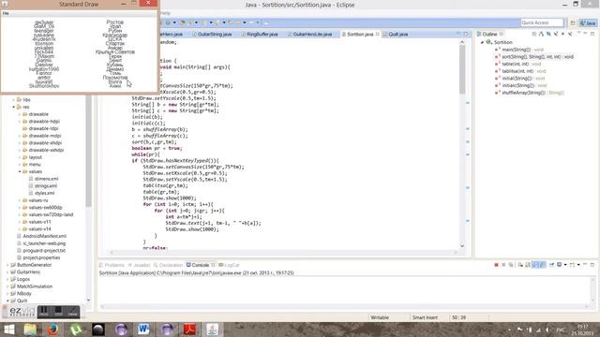Switch to the RingBuffer.java editor tab
600x337 pixels.
[260, 34]
